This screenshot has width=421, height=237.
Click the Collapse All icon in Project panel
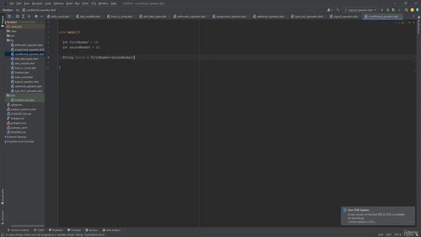tap(29, 16)
